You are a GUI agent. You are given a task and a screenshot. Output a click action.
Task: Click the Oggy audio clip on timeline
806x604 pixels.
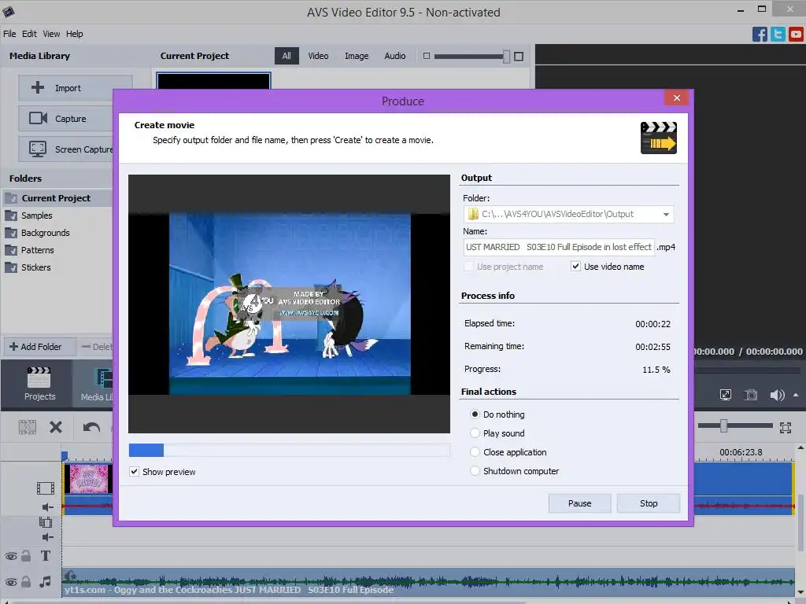pyautogui.click(x=428, y=583)
